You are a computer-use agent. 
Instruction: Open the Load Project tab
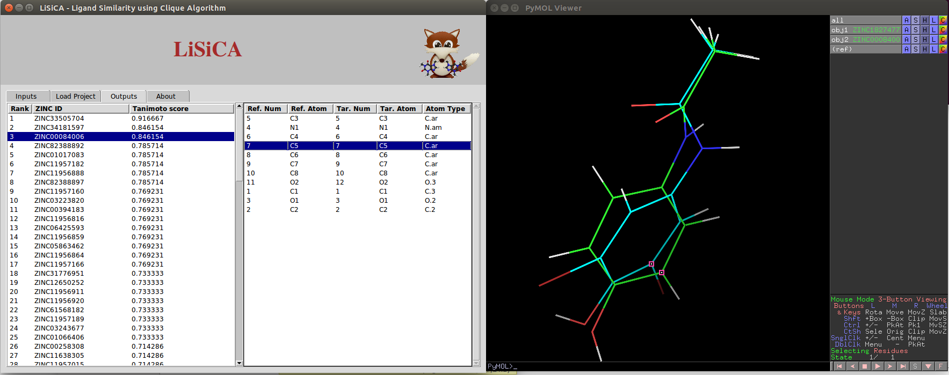coord(76,97)
